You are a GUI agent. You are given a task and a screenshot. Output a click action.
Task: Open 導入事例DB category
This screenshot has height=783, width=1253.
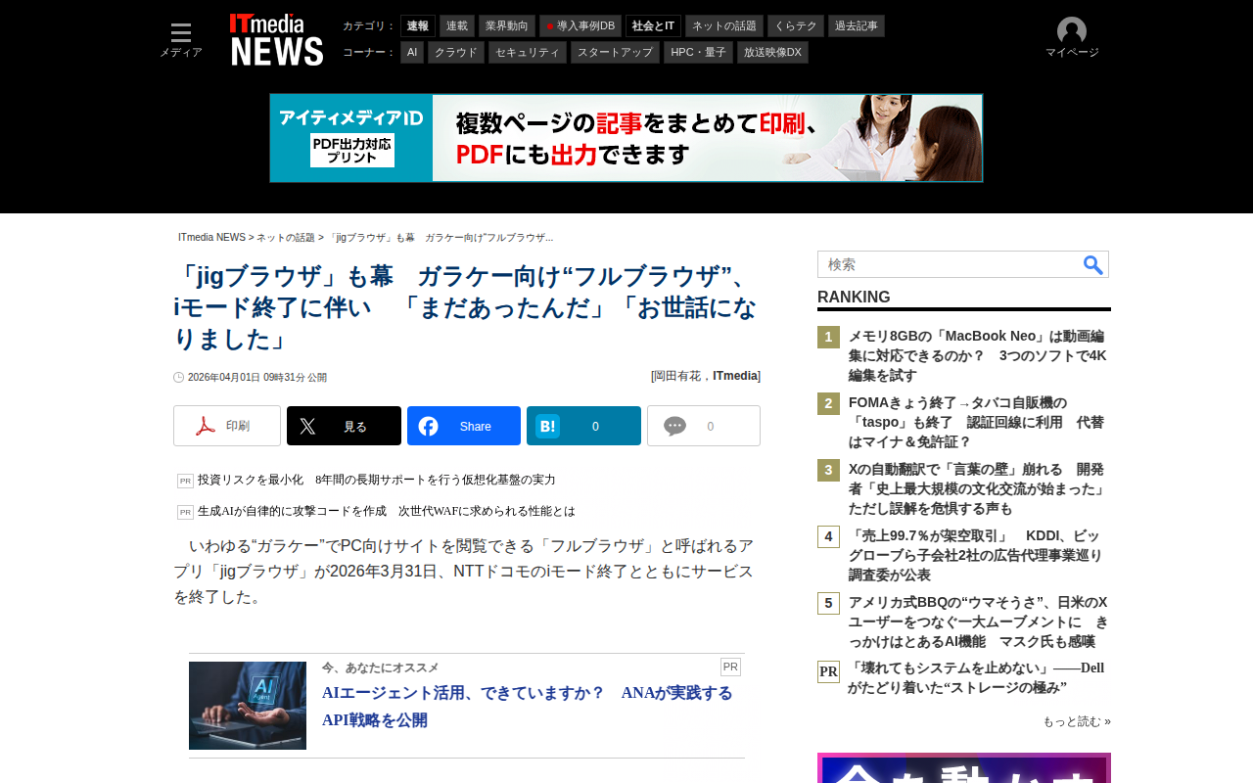pos(580,26)
